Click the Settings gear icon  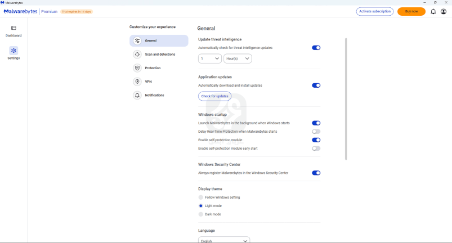14,51
